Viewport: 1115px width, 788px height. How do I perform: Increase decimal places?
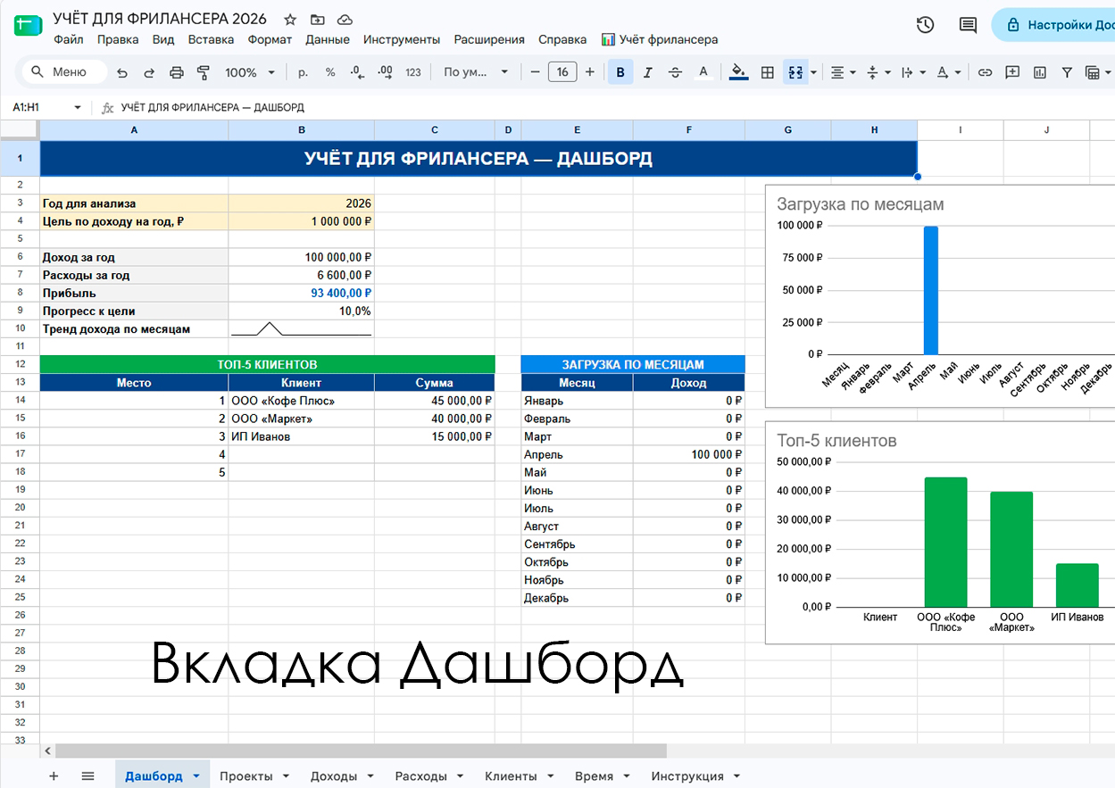385,72
